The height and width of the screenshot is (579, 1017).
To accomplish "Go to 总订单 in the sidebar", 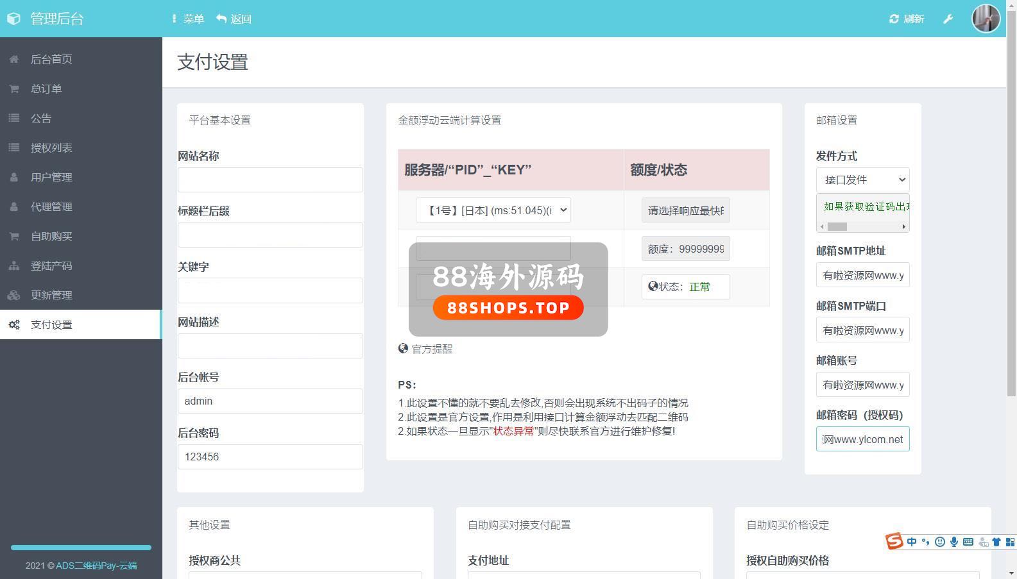I will (x=46, y=88).
